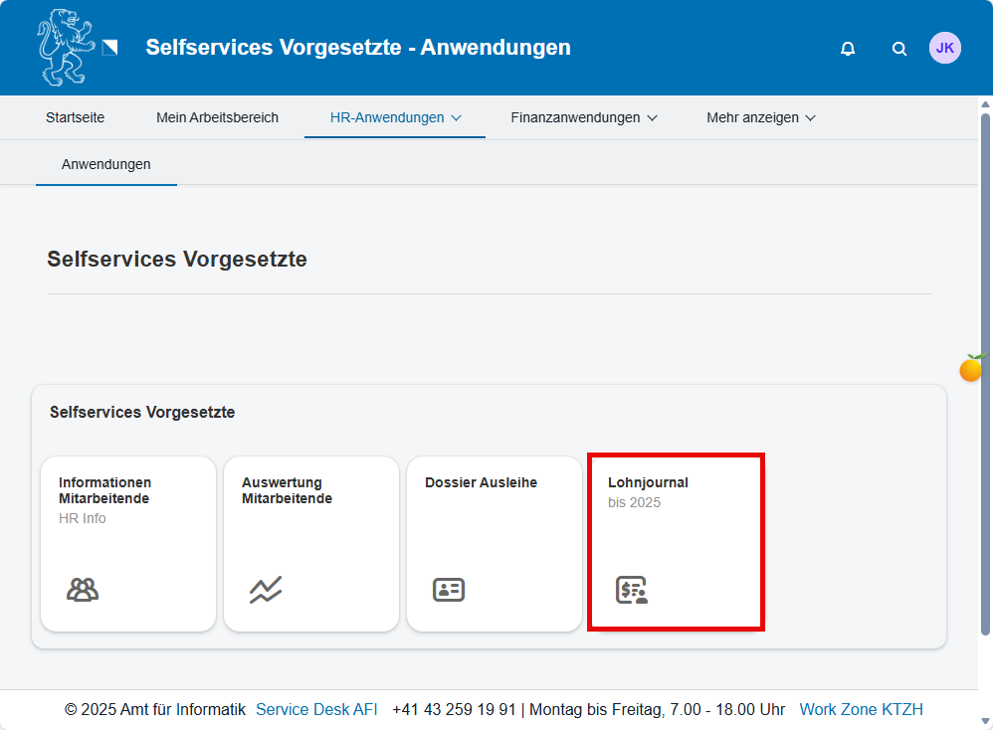993x730 pixels.
Task: Open Mein Arbeitsbereich in navigation bar
Action: coord(217,117)
